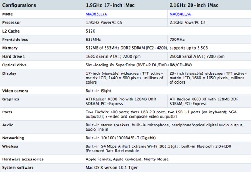The width and height of the screenshot is (251, 172).
Task: Select the Hardware accessories row label
Action: (x=23, y=159)
